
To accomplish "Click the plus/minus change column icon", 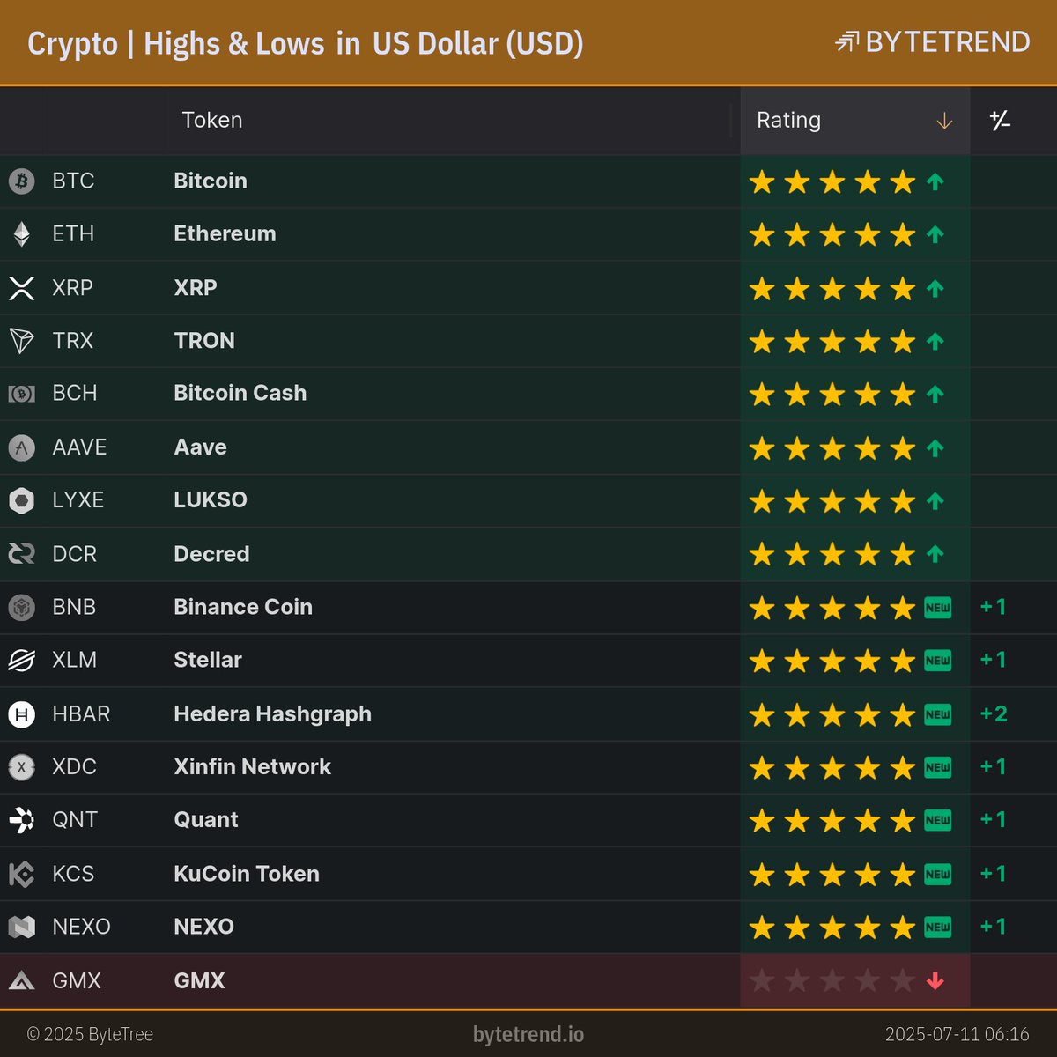I will [1000, 121].
